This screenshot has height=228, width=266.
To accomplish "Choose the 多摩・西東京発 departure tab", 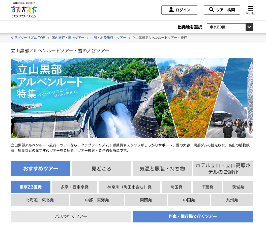I will (x=74, y=187).
